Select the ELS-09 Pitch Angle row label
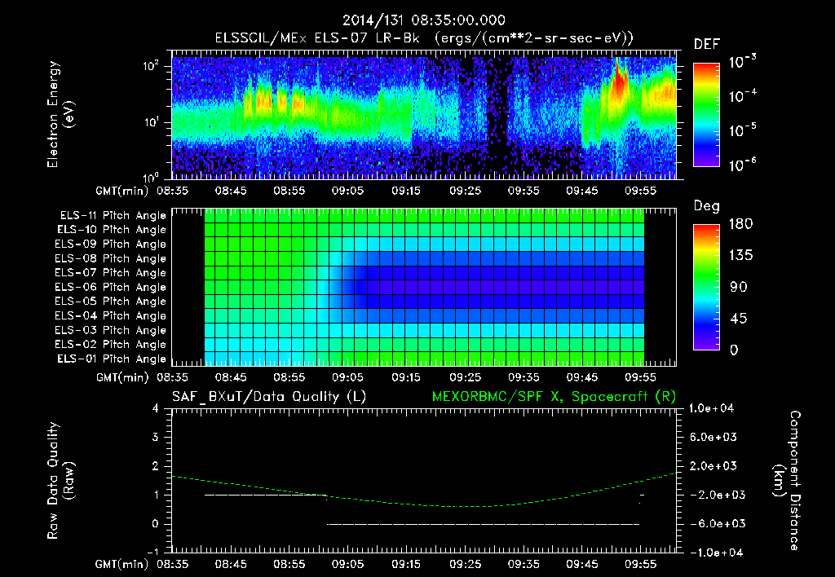The height and width of the screenshot is (577, 835). [x=110, y=244]
